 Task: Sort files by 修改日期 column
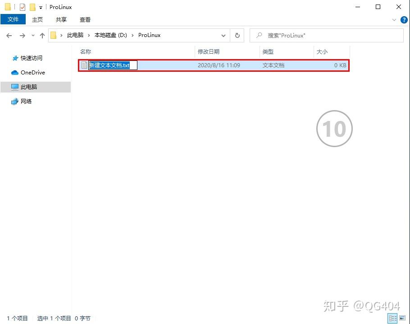click(209, 52)
